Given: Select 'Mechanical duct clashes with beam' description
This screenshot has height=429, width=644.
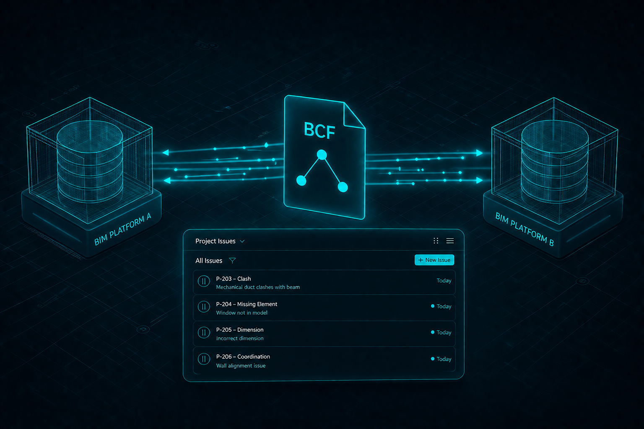Looking at the screenshot, I should (x=258, y=287).
